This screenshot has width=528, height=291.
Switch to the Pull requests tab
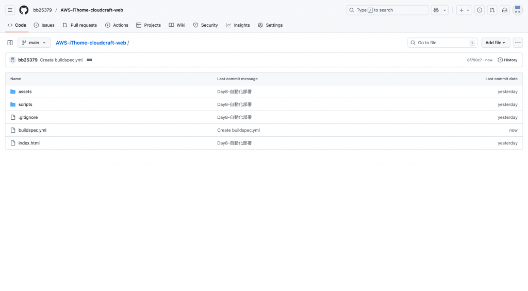(80, 25)
